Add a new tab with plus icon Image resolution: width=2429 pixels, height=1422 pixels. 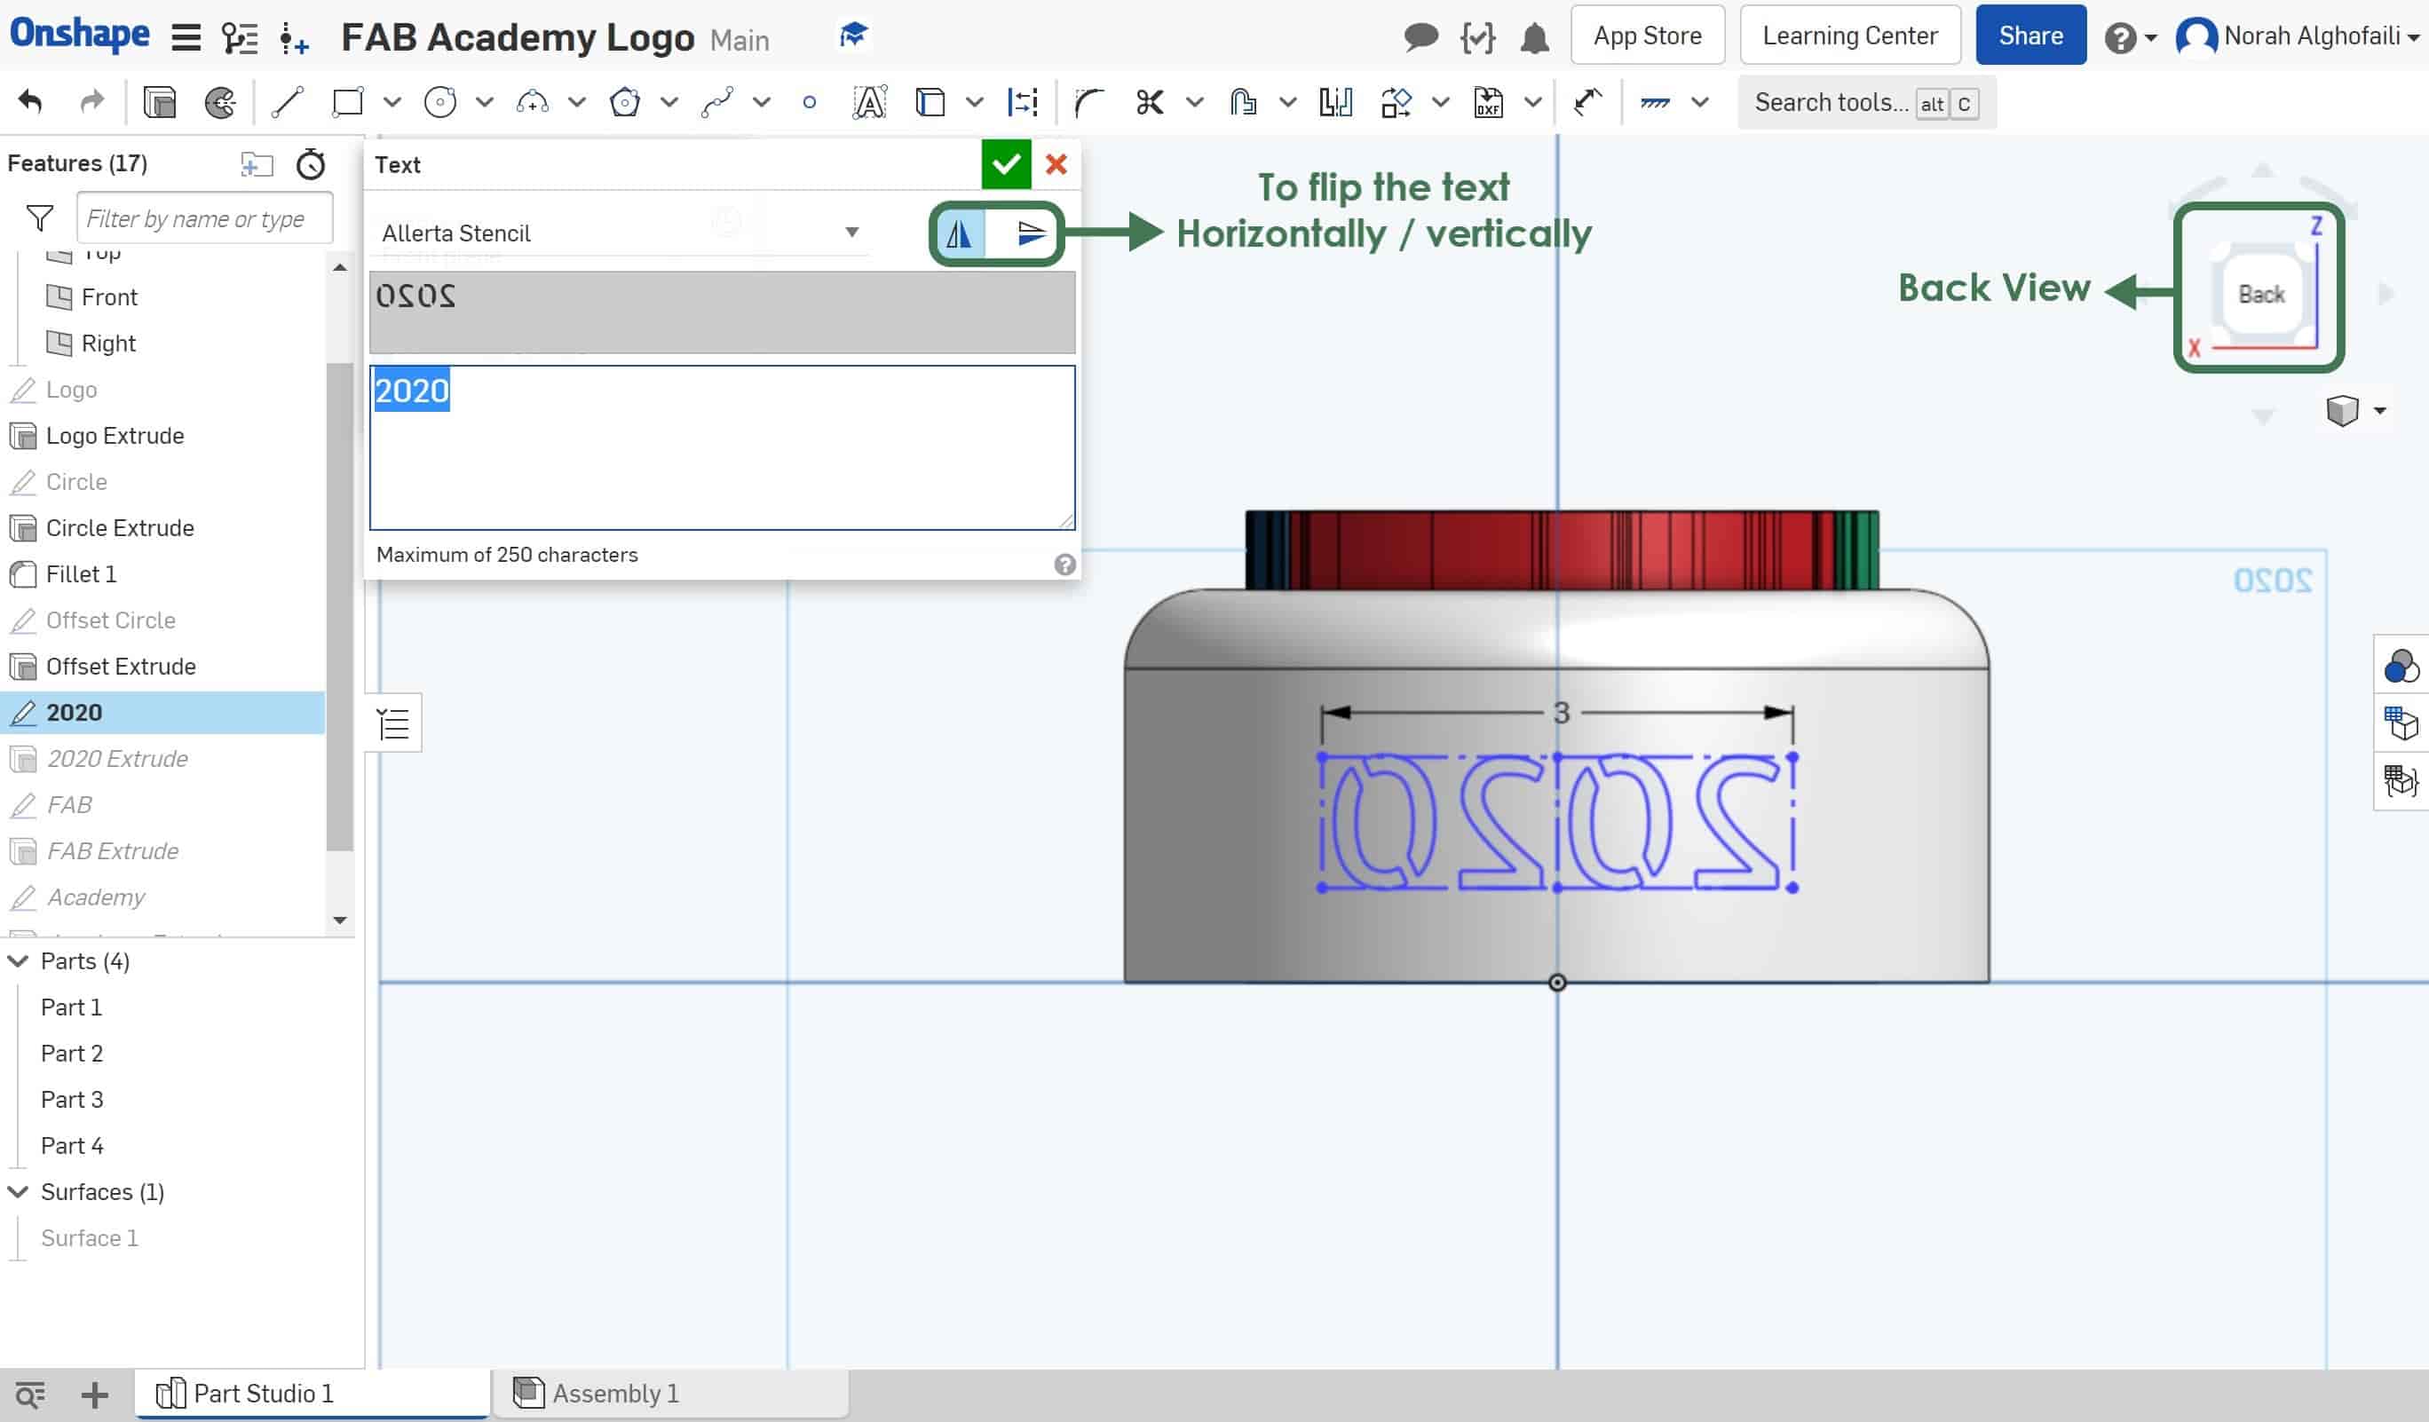(x=94, y=1394)
